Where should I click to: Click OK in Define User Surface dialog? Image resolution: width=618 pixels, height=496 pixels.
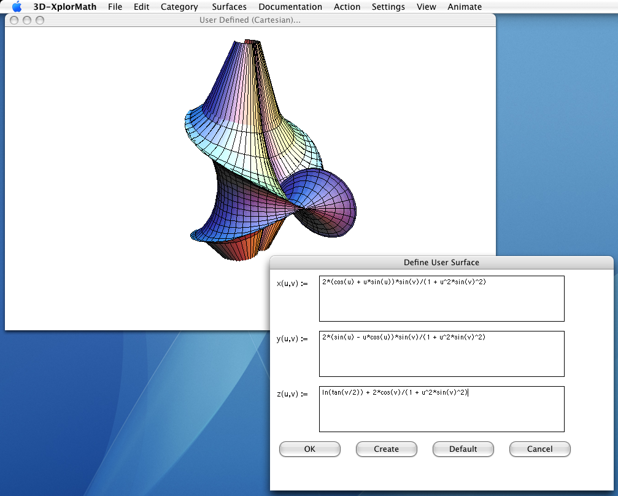(310, 449)
